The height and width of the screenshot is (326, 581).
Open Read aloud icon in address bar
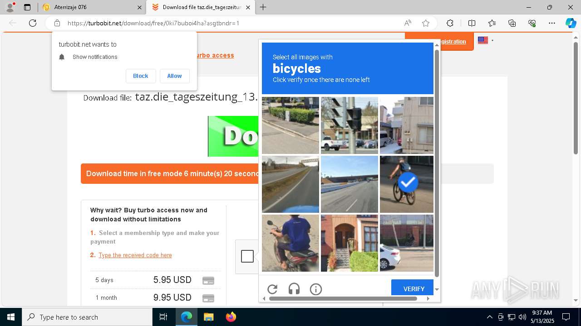pyautogui.click(x=408, y=23)
